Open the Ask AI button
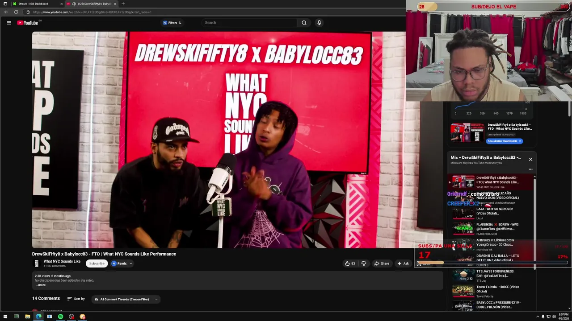 pyautogui.click(x=403, y=263)
